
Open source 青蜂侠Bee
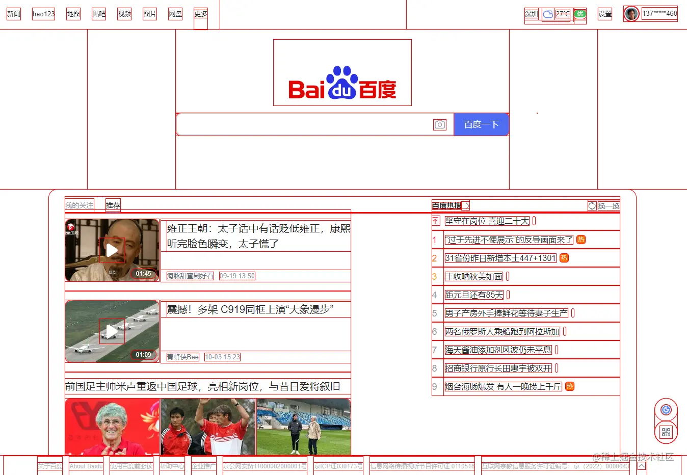(182, 357)
